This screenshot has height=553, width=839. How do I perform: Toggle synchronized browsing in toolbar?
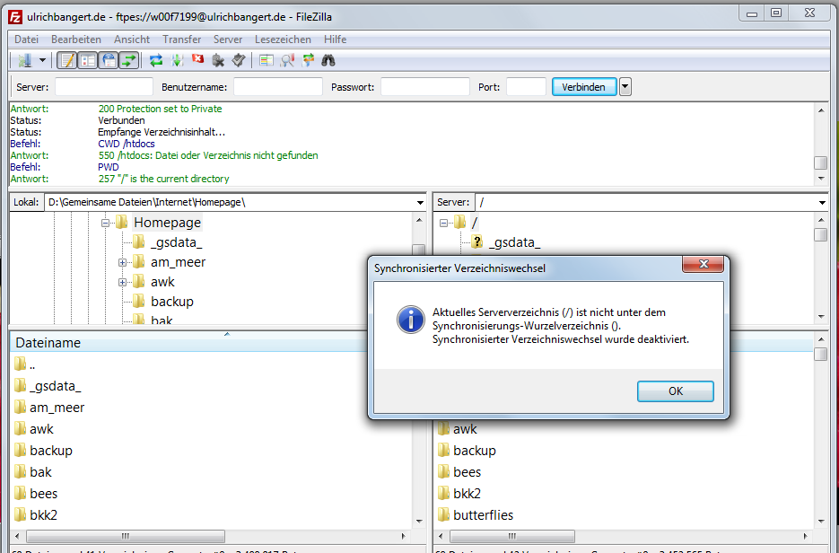click(308, 60)
